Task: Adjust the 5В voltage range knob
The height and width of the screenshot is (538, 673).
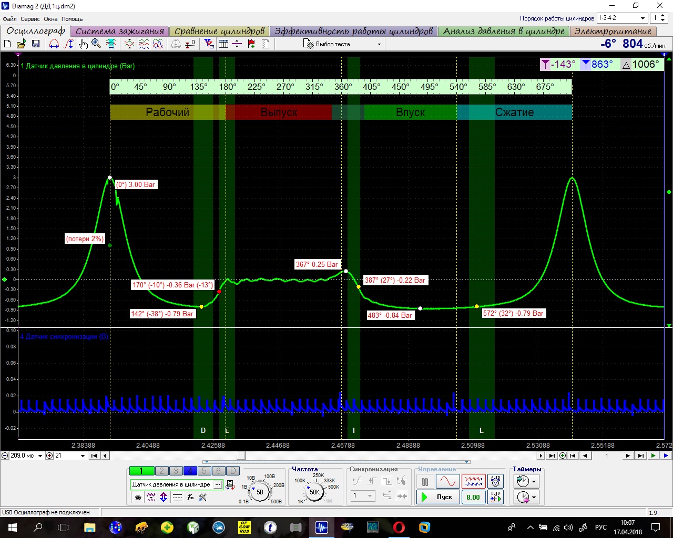Action: pos(260,492)
